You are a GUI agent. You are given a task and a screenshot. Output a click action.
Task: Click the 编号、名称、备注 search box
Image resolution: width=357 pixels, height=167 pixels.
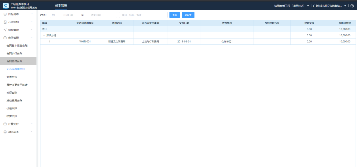(x=143, y=15)
